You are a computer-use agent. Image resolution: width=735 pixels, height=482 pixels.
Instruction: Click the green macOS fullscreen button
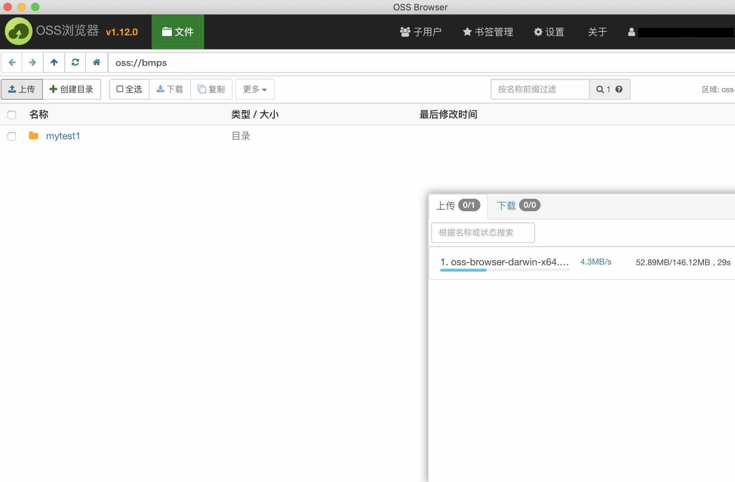(x=35, y=7)
